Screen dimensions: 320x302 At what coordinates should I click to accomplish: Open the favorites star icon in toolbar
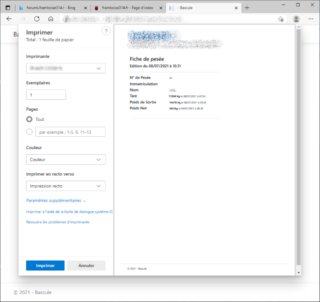(280, 19)
